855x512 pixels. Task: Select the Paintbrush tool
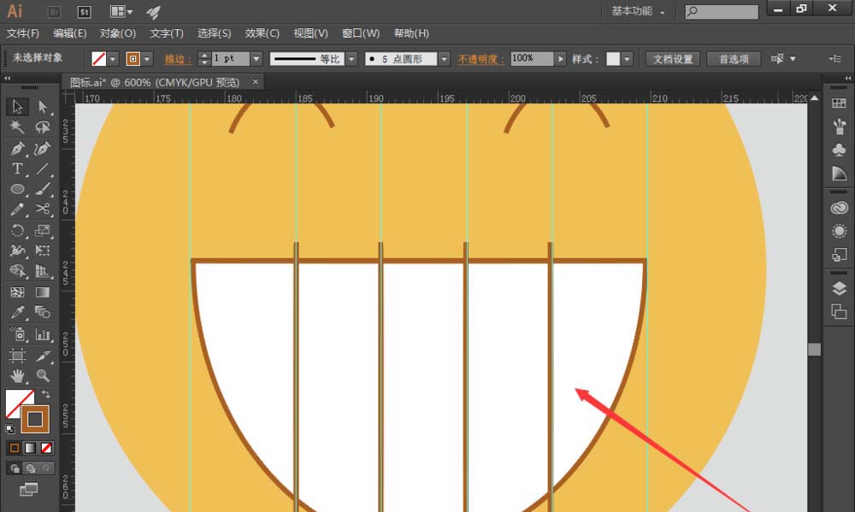(x=43, y=189)
